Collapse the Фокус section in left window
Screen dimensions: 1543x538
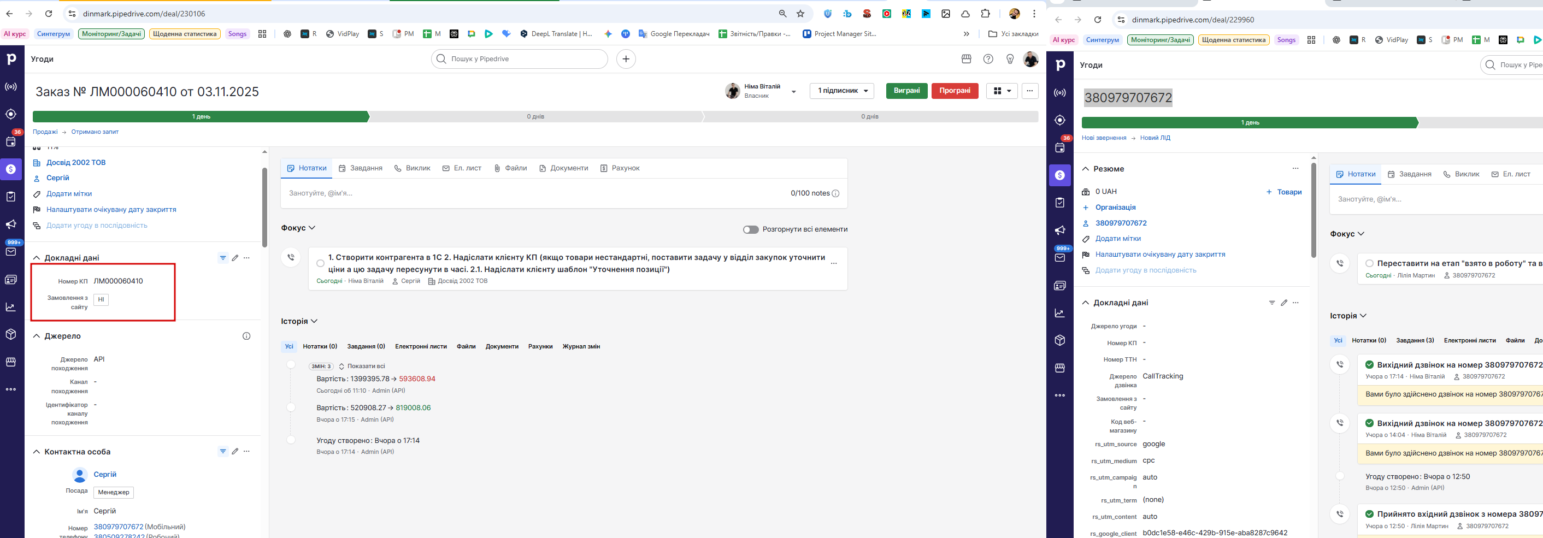point(298,228)
